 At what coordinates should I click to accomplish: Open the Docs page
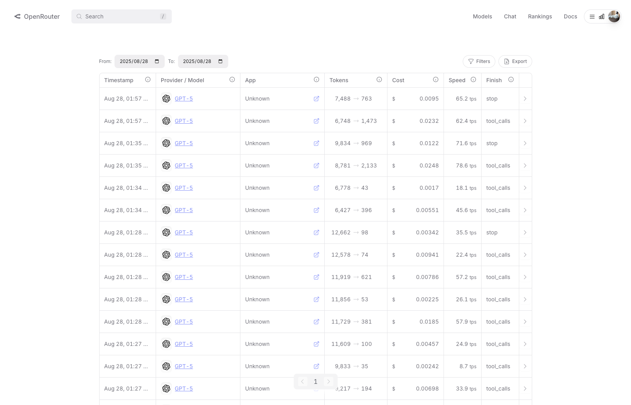click(570, 16)
